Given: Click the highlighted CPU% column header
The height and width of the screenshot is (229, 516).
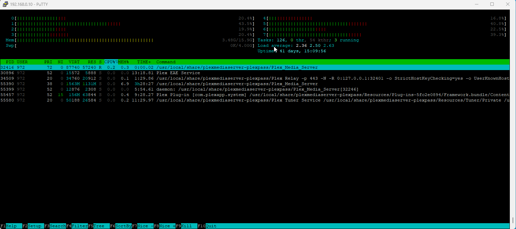Looking at the screenshot, I should (111, 62).
